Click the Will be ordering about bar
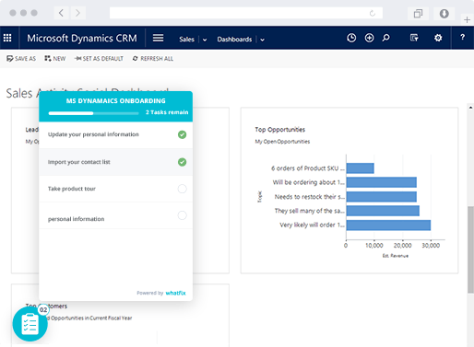The image size is (474, 347). pos(382,182)
